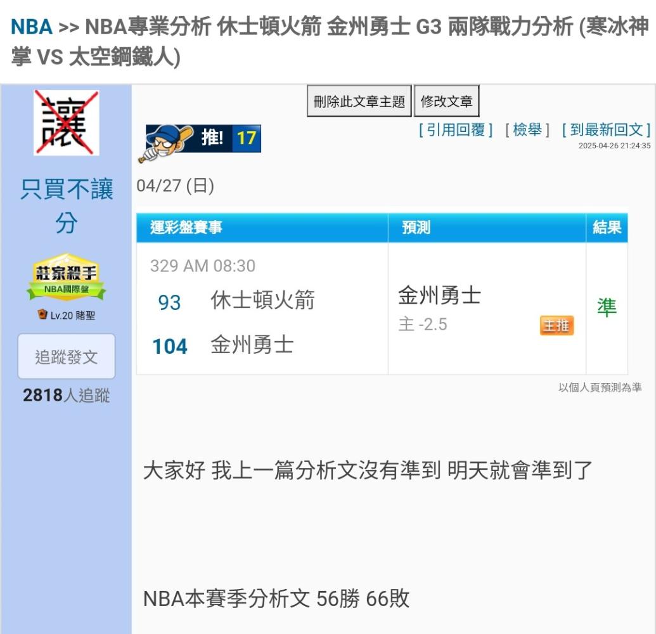Click the date 04/27 (日)

pos(176,185)
